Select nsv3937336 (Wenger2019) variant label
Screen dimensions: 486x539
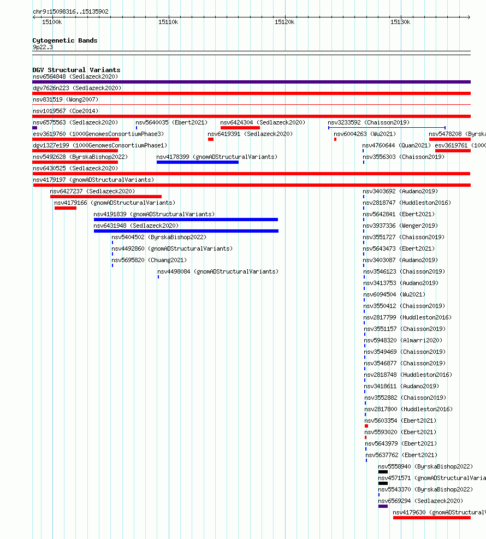(x=400, y=226)
